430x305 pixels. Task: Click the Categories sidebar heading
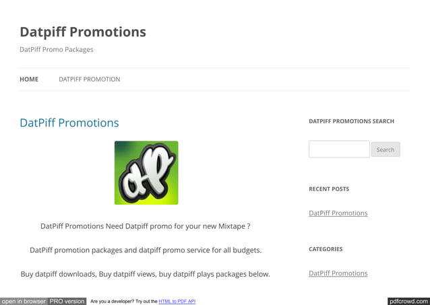(x=326, y=249)
